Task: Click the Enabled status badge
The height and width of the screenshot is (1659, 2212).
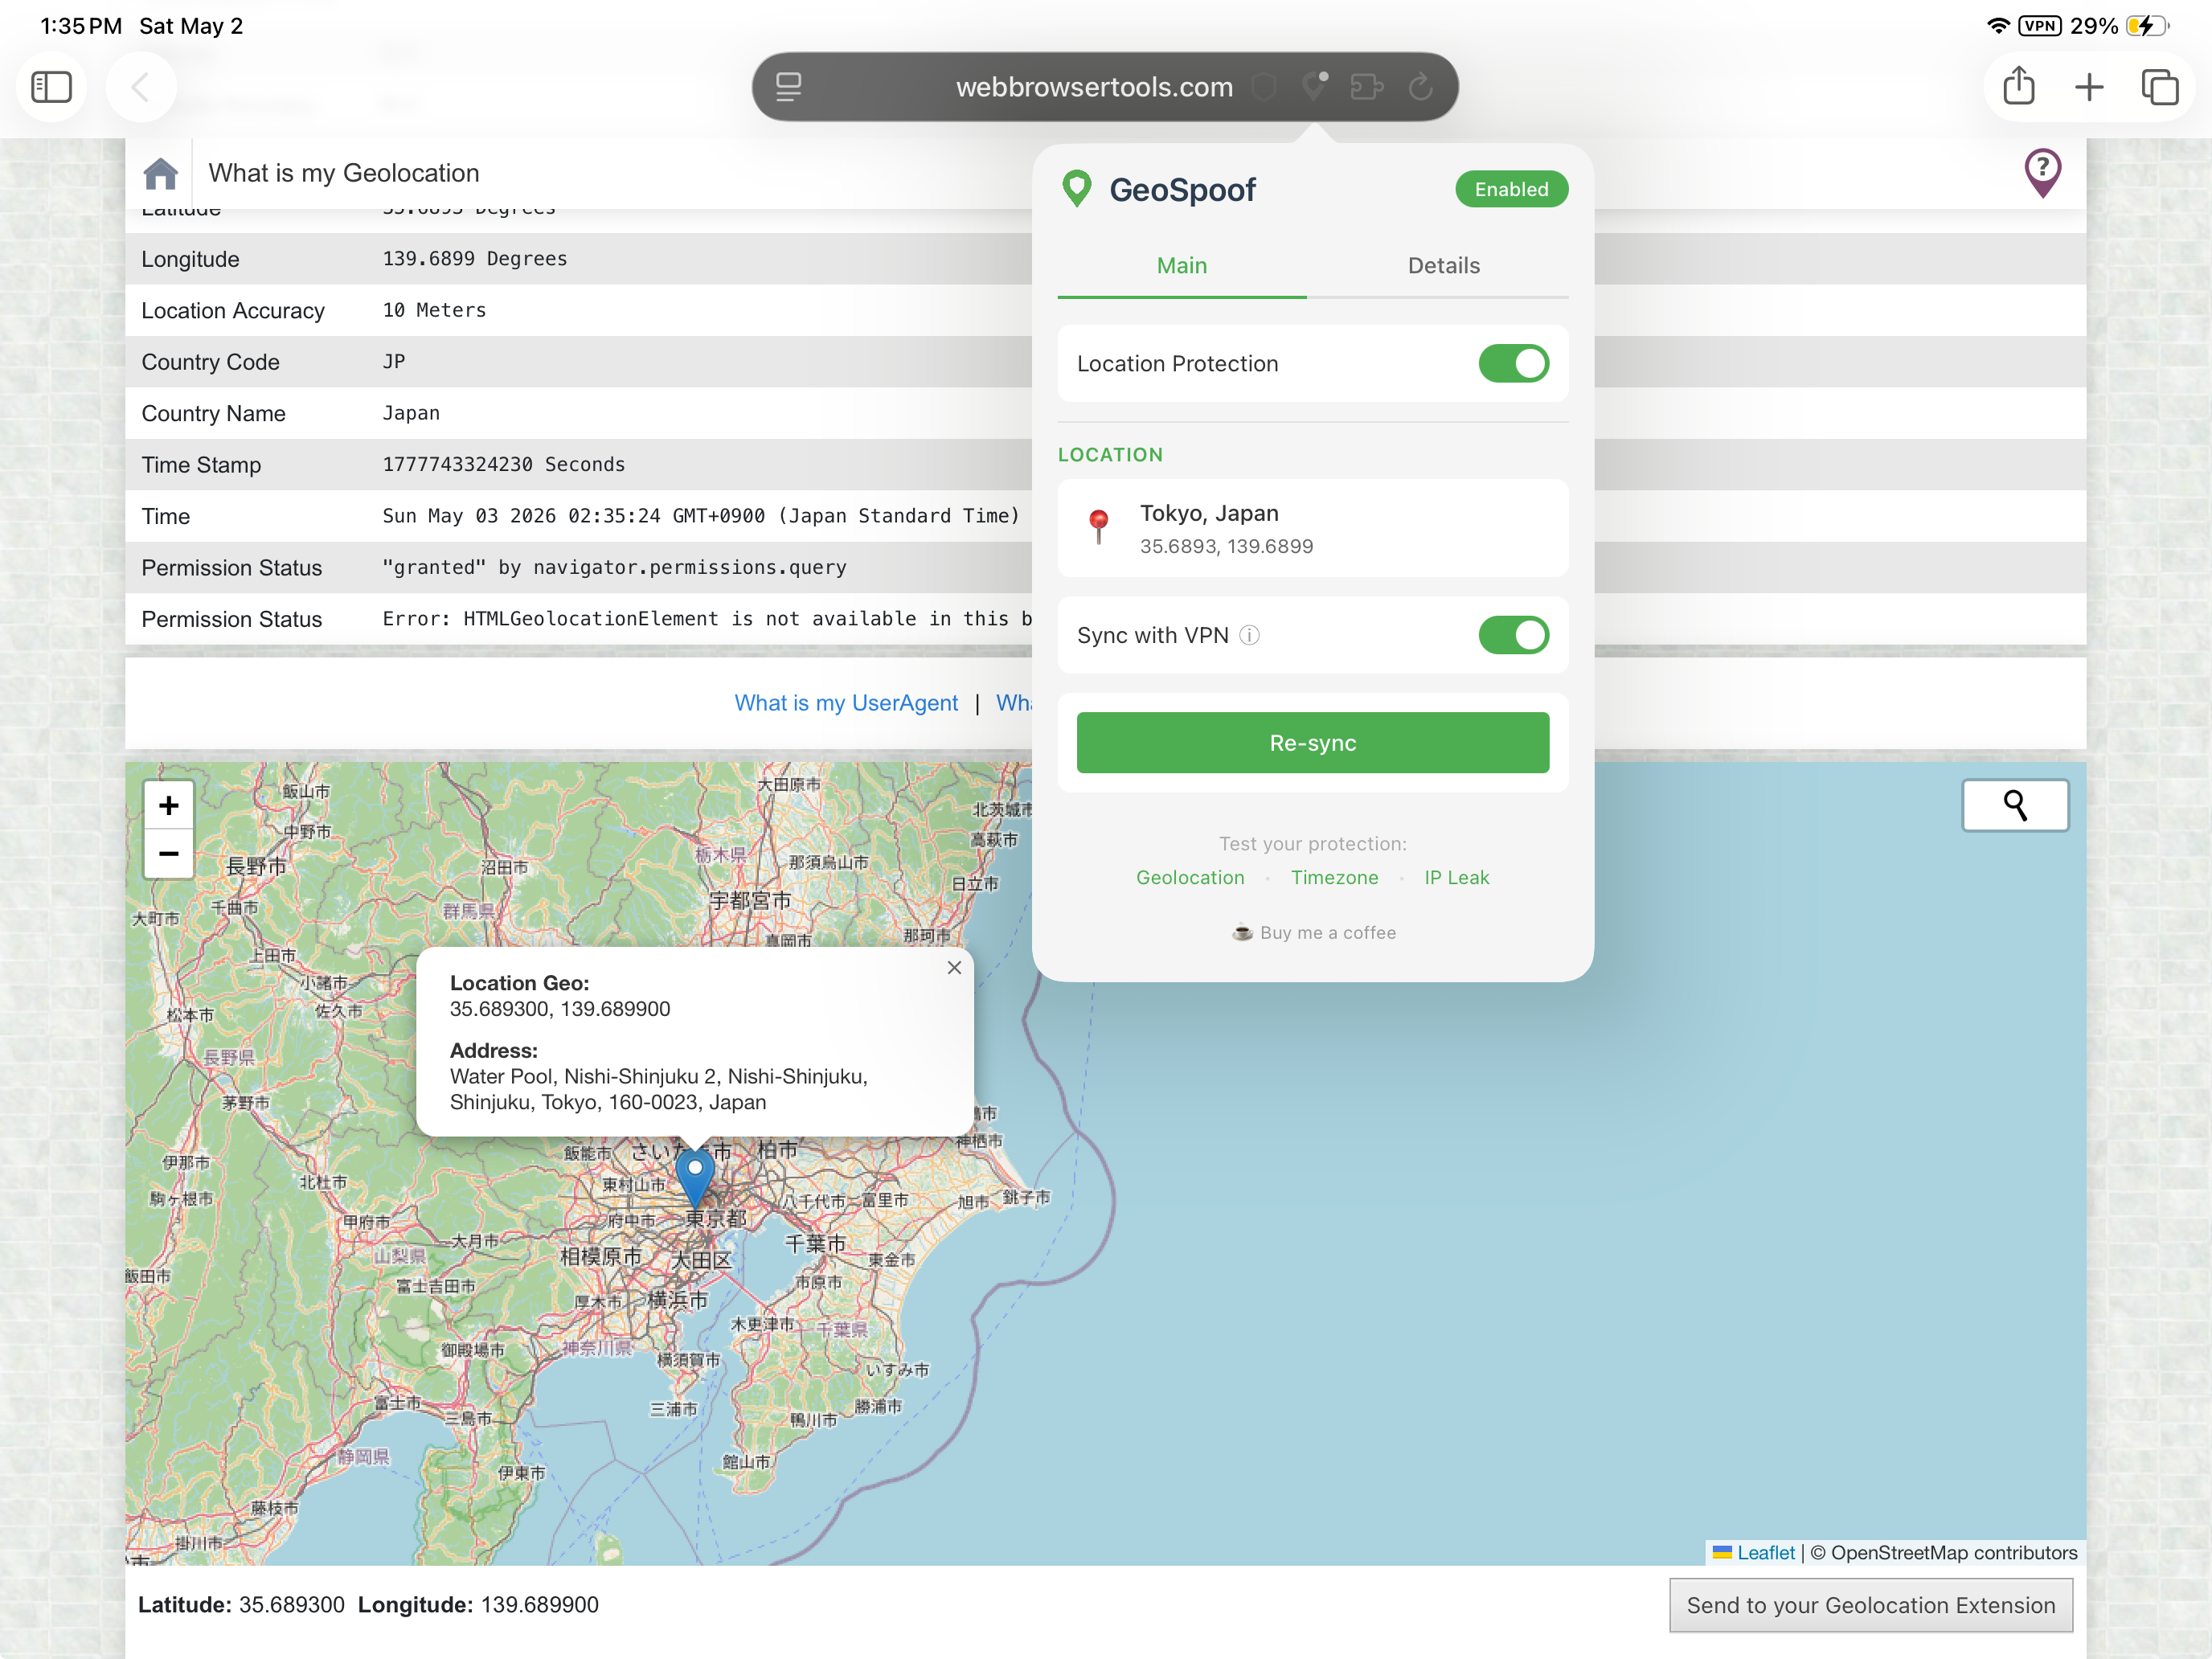Action: [x=1511, y=189]
